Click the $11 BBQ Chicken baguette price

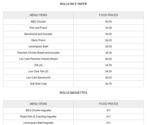pos(109,110)
